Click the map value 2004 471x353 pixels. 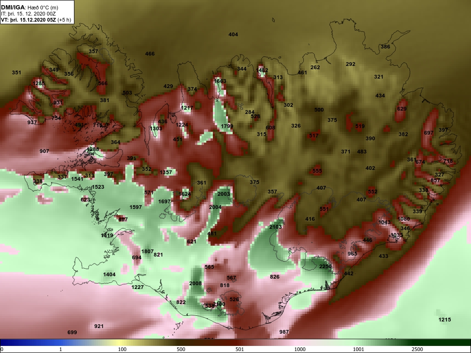(215, 207)
